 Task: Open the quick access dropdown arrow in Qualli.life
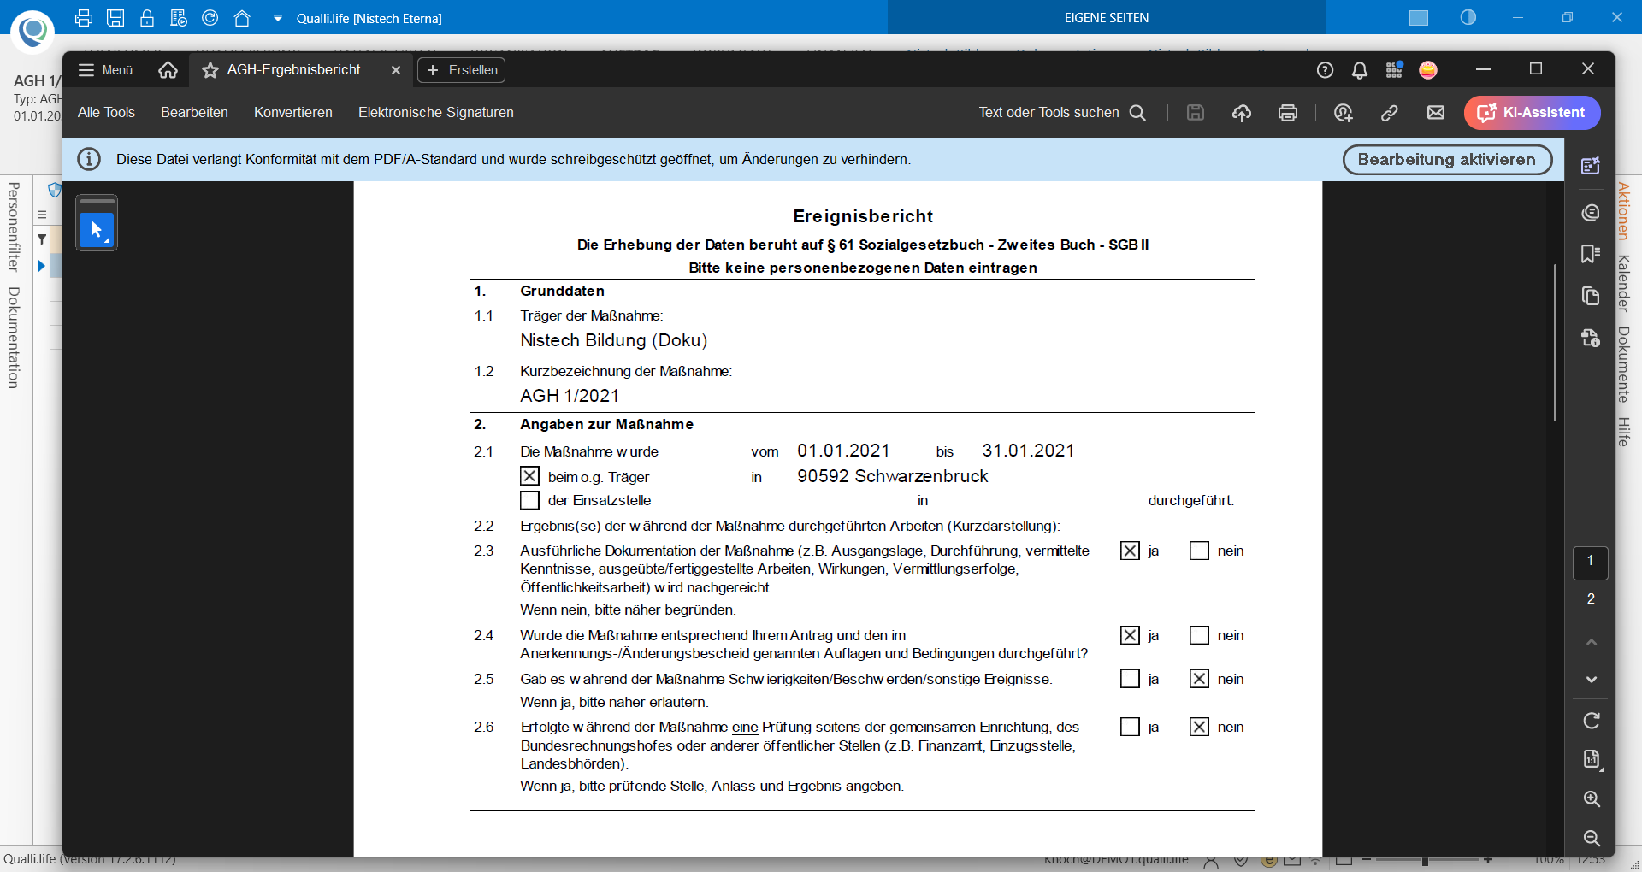click(x=277, y=18)
